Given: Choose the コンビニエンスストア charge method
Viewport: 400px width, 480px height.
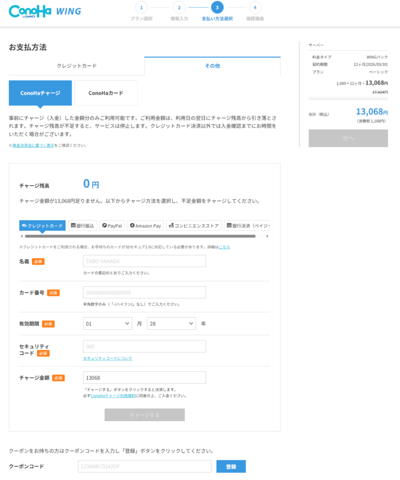Looking at the screenshot, I should coord(193,226).
